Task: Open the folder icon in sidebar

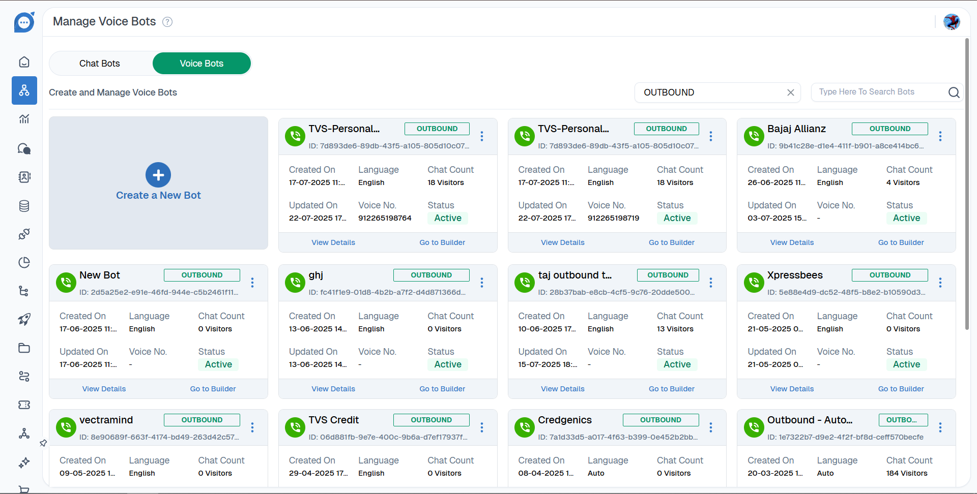Action: click(x=24, y=348)
